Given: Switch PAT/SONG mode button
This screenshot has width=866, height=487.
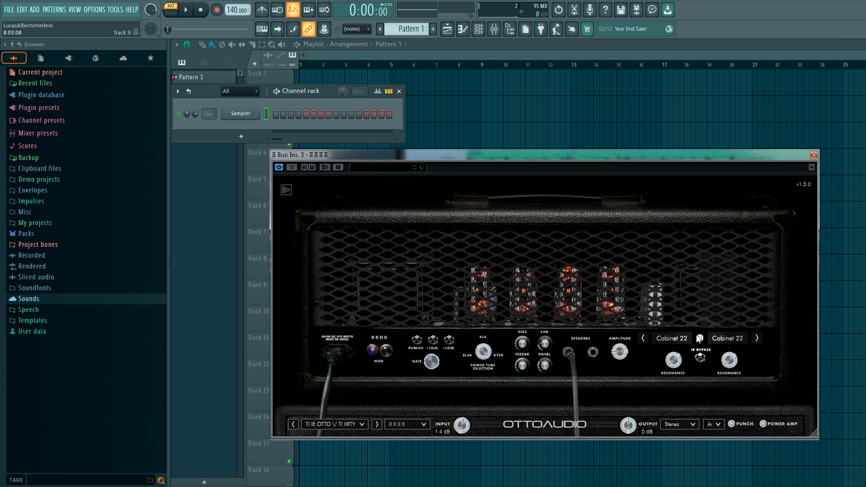Looking at the screenshot, I should [171, 10].
